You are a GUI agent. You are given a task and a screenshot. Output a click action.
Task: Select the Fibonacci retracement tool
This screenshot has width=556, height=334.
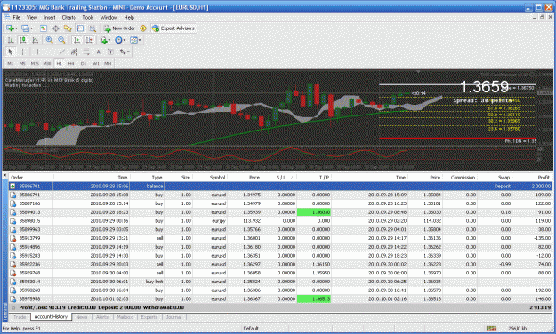click(86, 52)
